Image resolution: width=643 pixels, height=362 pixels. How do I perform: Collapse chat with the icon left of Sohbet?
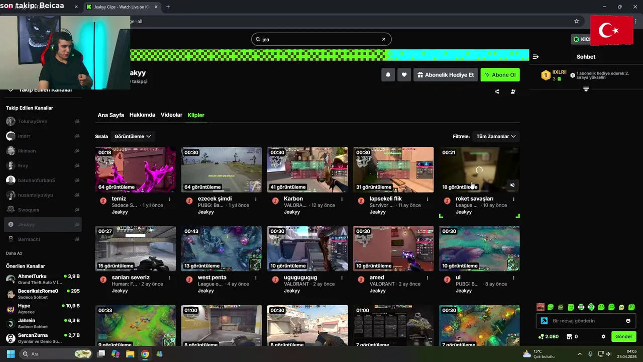pyautogui.click(x=535, y=57)
